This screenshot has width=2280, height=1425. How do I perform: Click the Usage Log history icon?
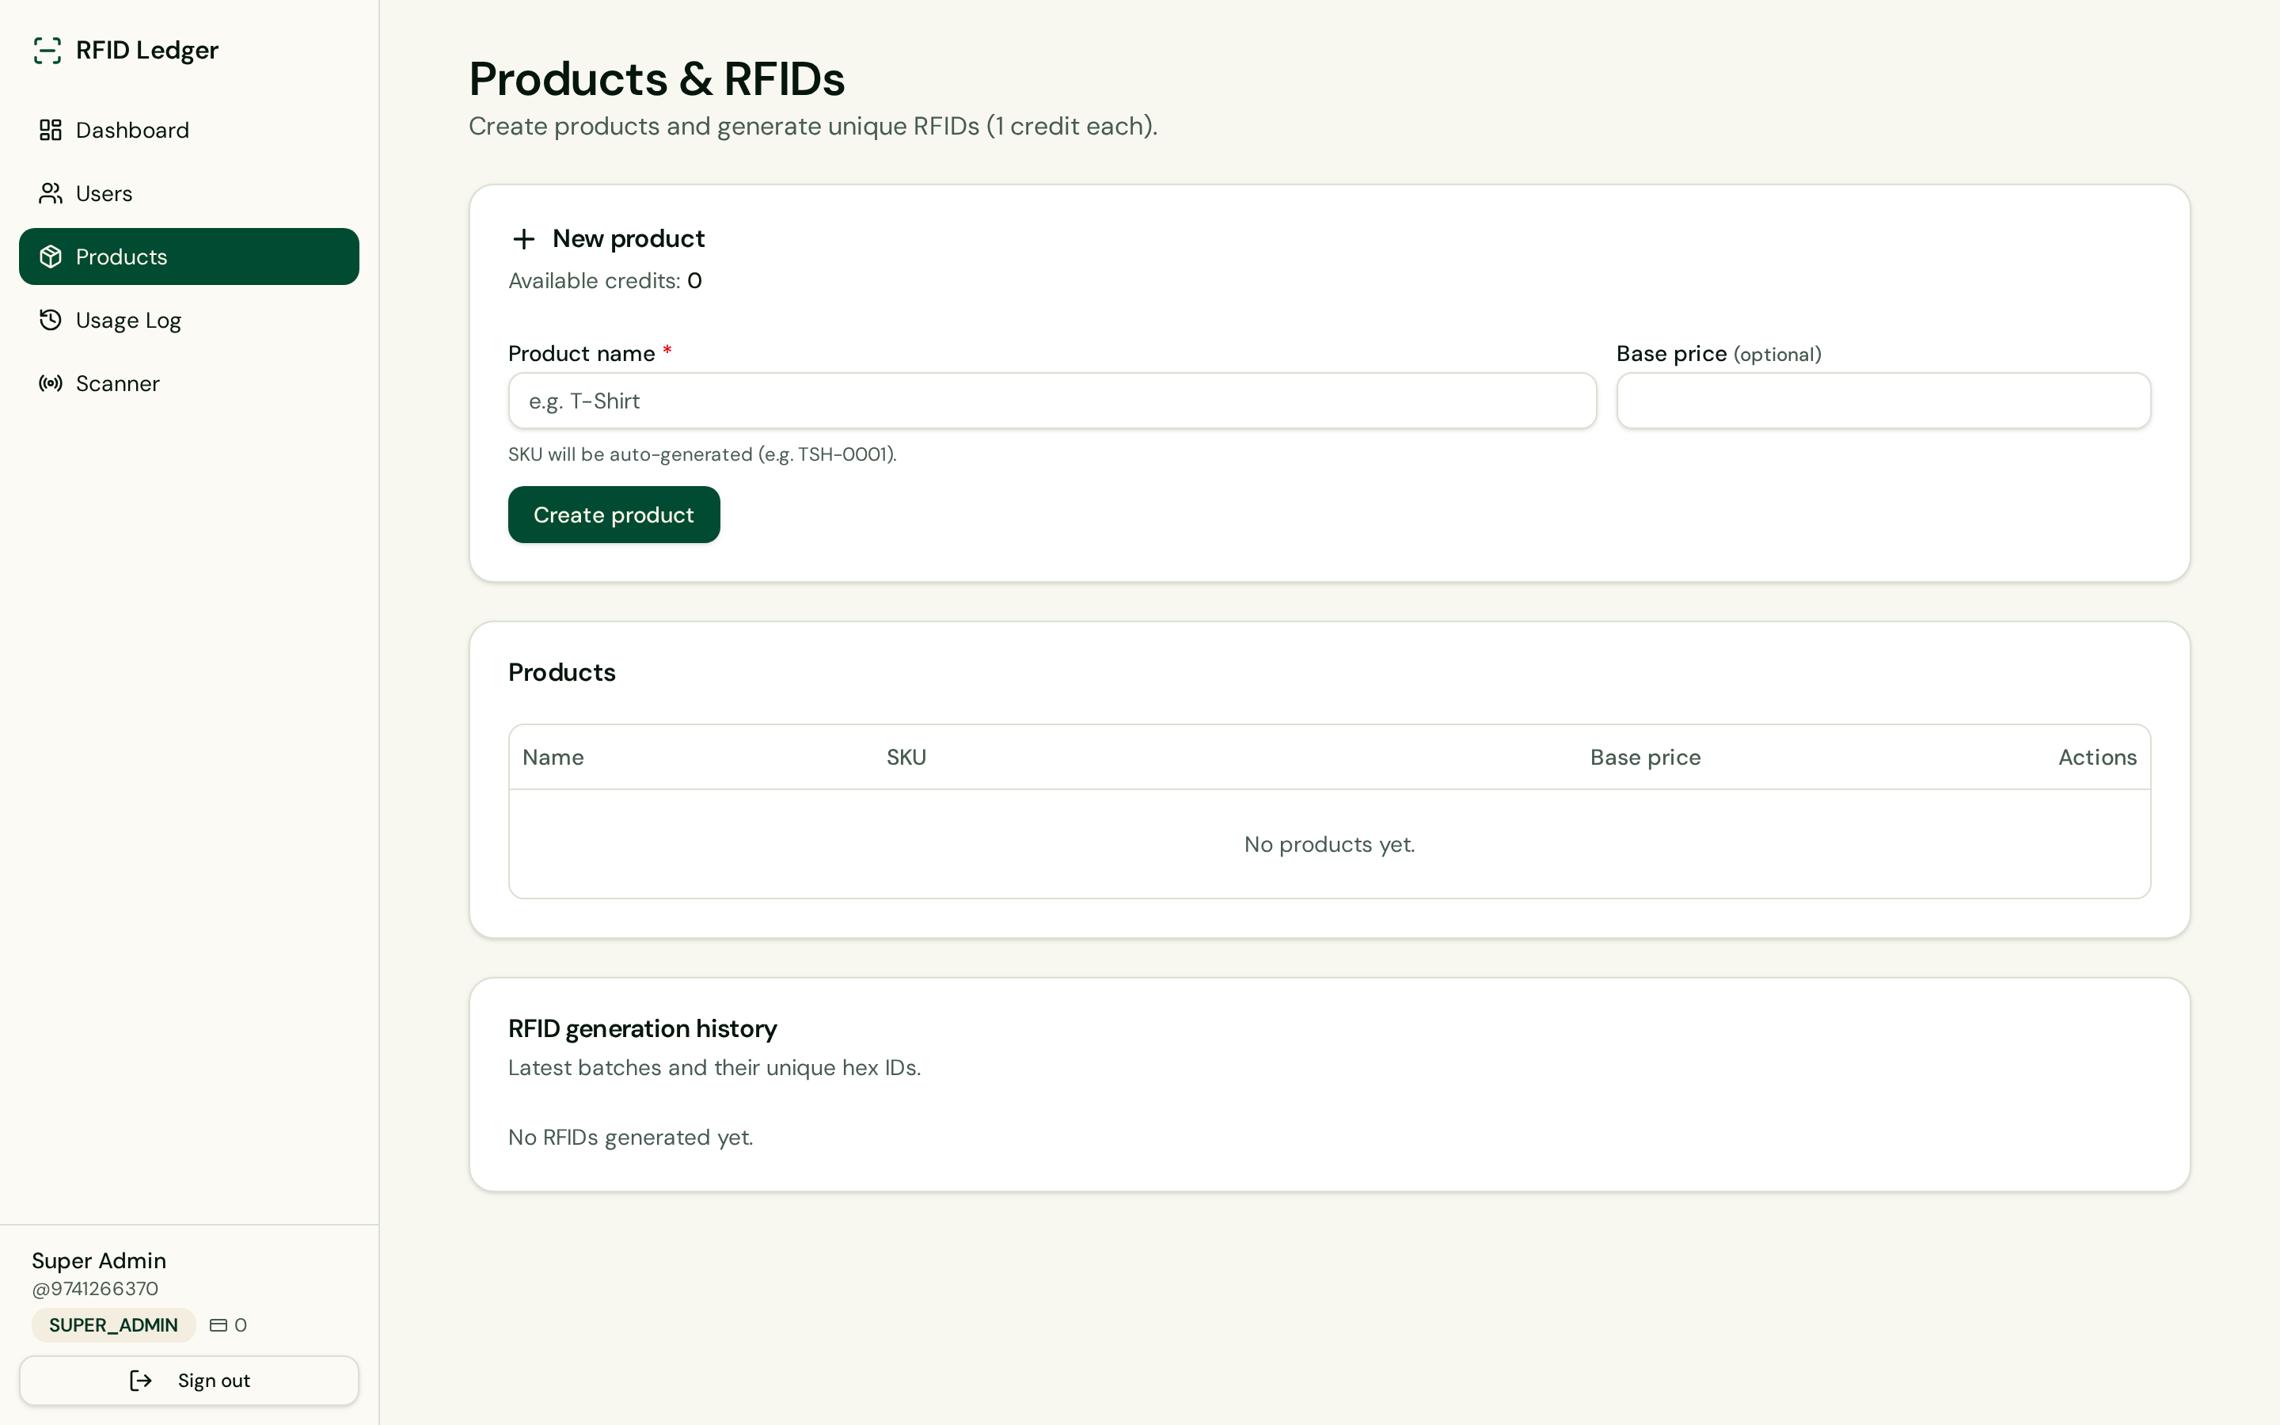tap(51, 320)
